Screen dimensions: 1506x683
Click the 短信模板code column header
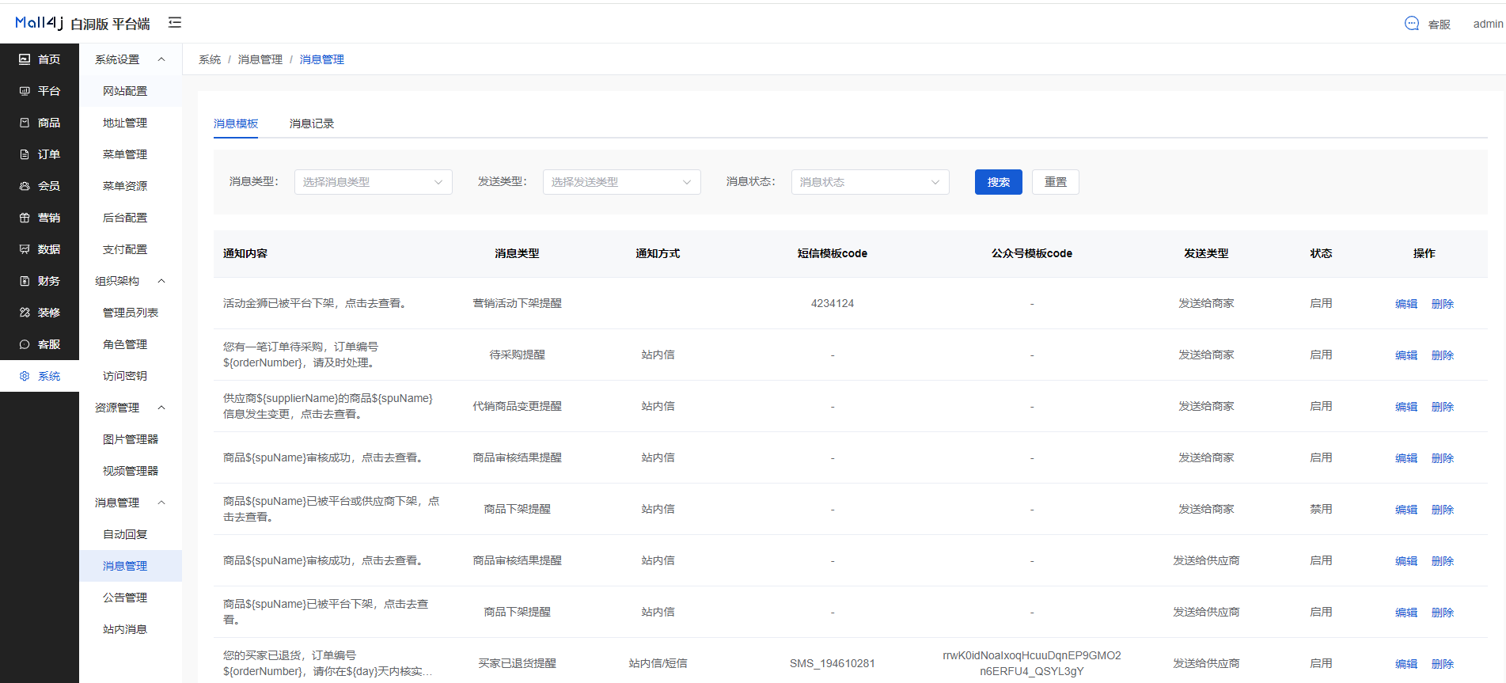833,253
